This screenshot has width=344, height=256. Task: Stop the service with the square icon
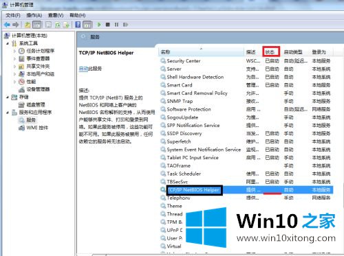point(108,25)
